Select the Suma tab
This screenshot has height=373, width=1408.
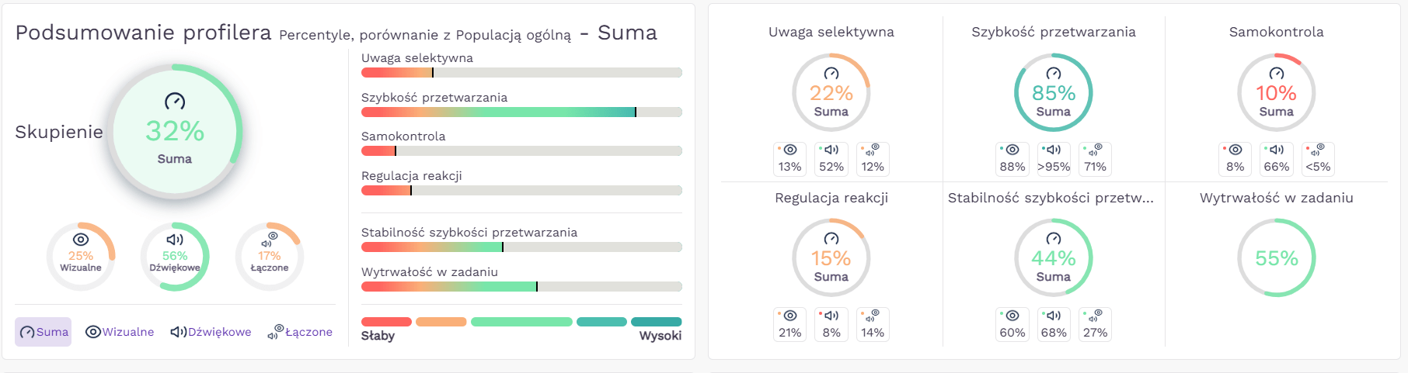(x=44, y=332)
